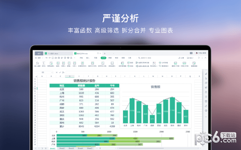This screenshot has width=241, height=150.
Task: Click the New document icon in quick toolbar
Action: (53, 58)
